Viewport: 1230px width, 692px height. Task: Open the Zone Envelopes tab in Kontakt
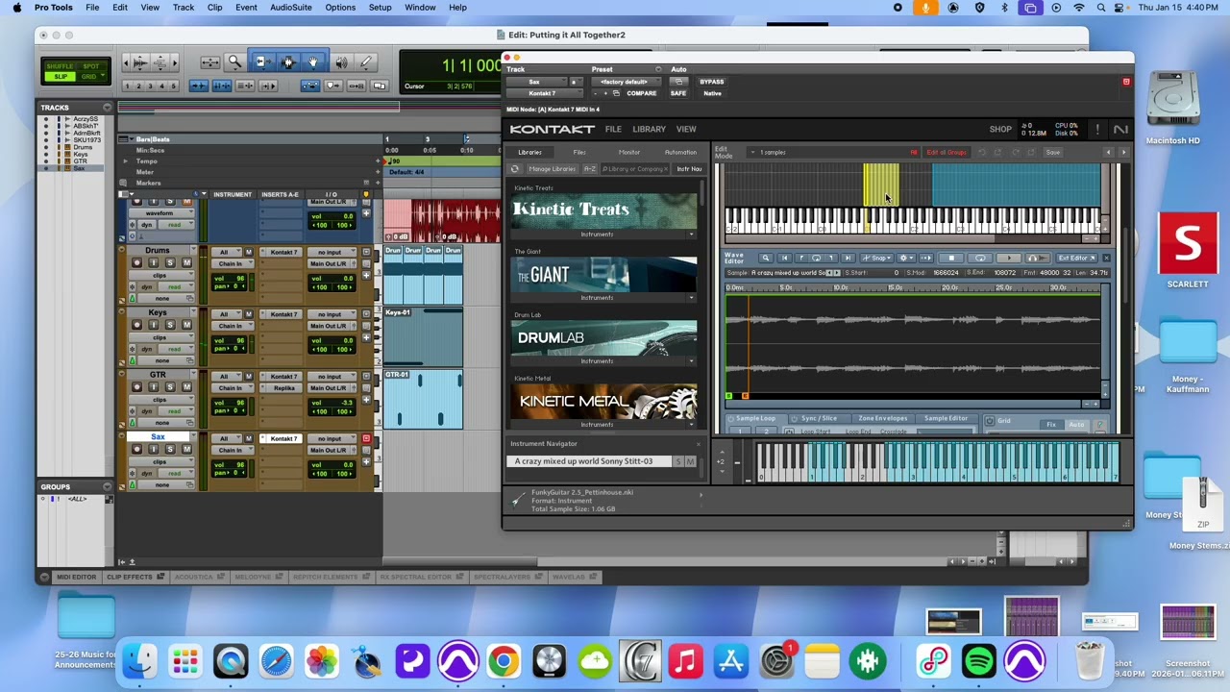(x=882, y=419)
